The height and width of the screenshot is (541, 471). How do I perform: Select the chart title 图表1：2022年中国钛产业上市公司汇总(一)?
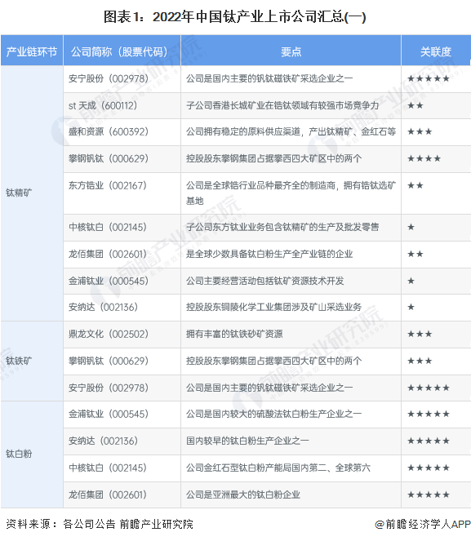click(x=235, y=16)
